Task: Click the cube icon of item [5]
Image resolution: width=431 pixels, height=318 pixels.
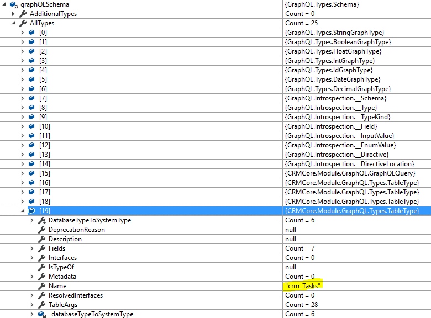Action: click(31, 79)
